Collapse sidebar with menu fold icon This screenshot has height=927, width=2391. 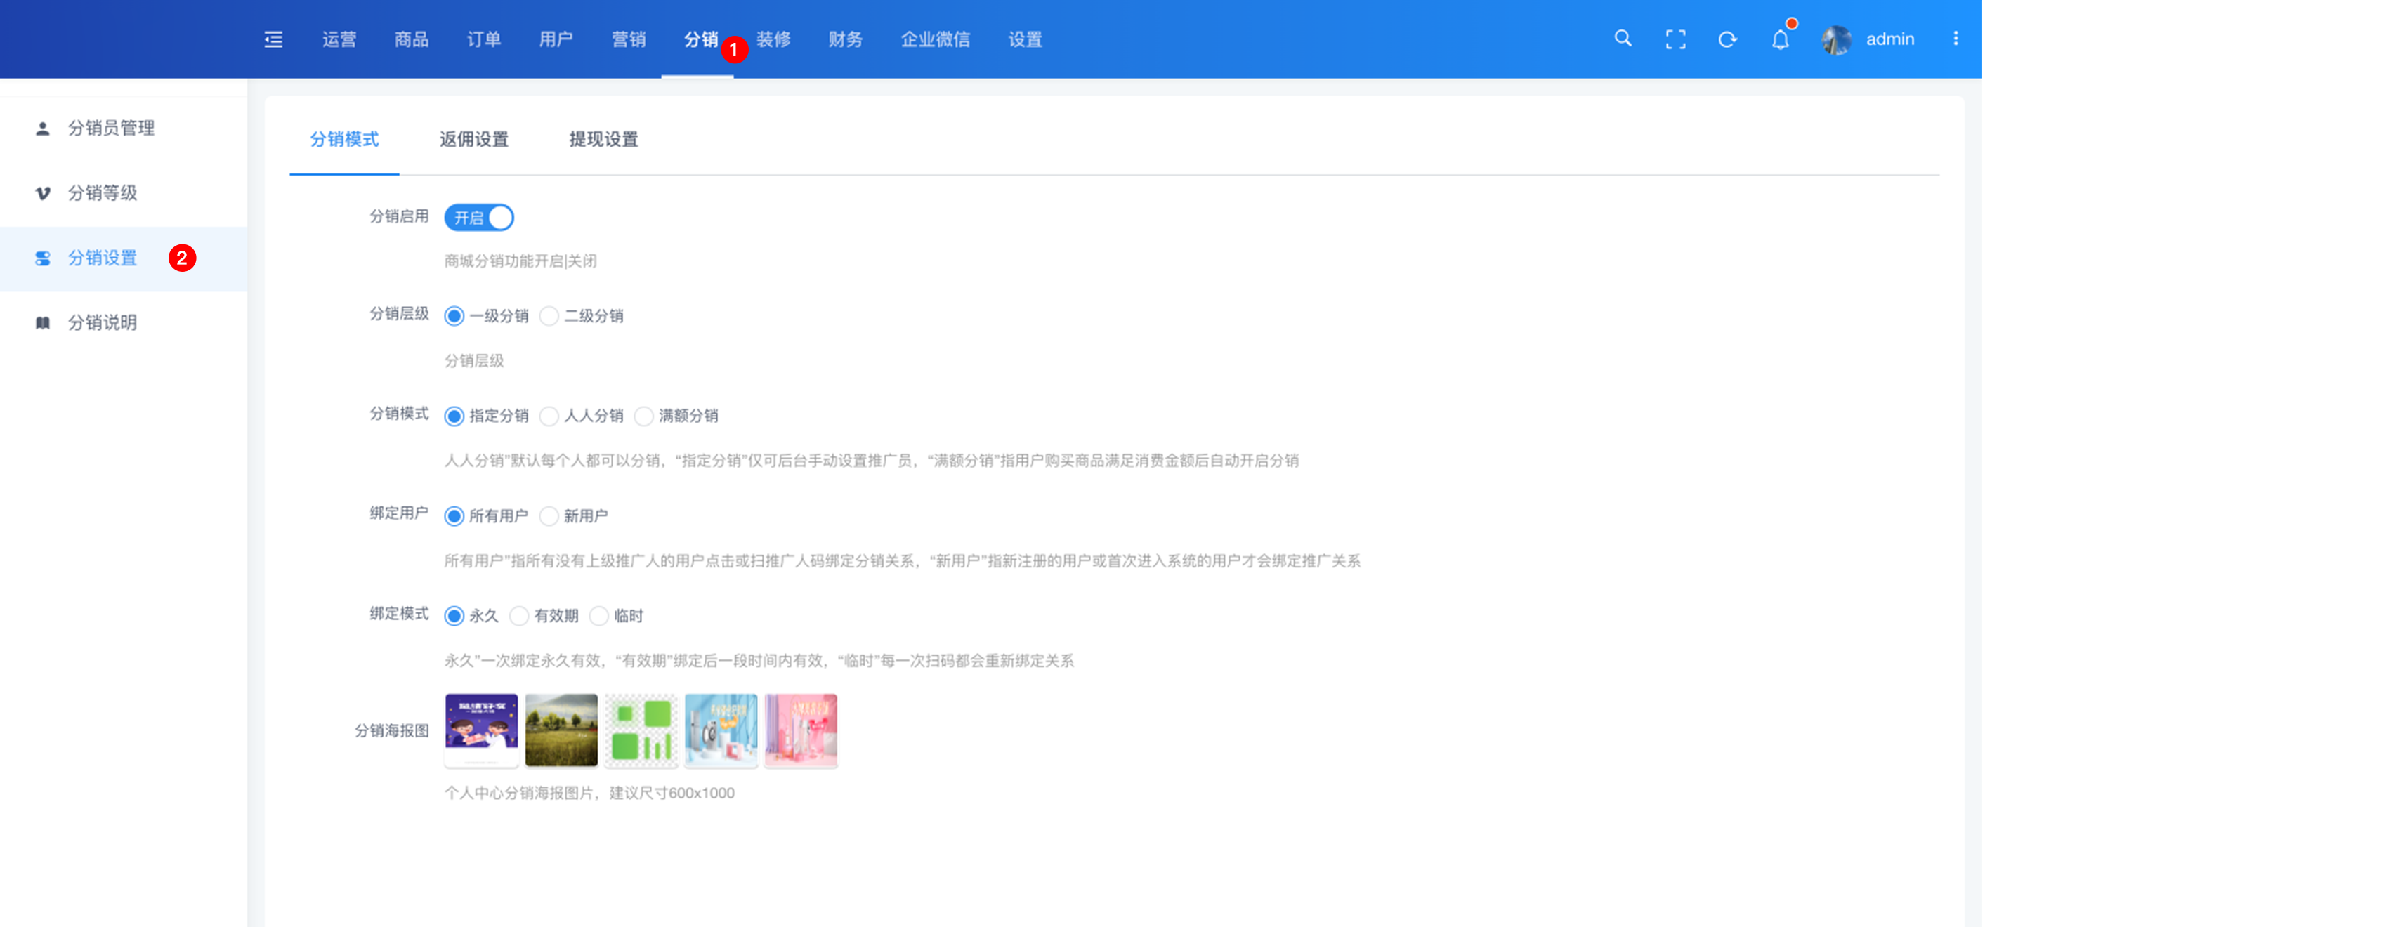coord(273,39)
